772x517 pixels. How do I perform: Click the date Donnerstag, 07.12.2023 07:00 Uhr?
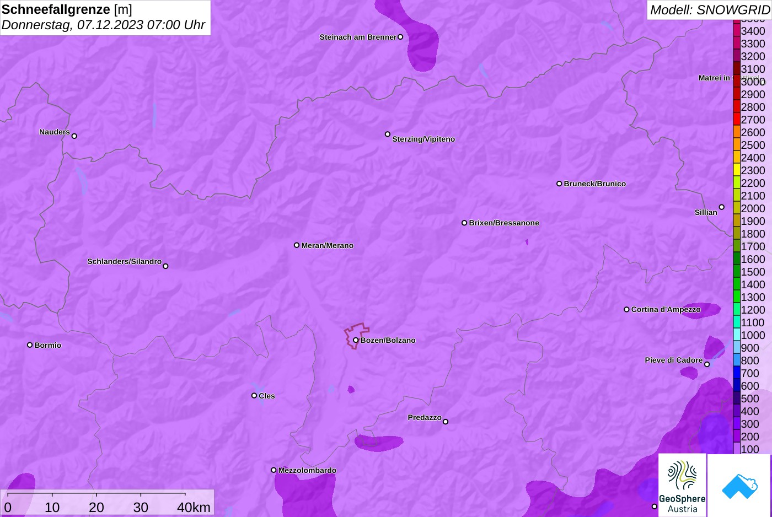tap(103, 25)
